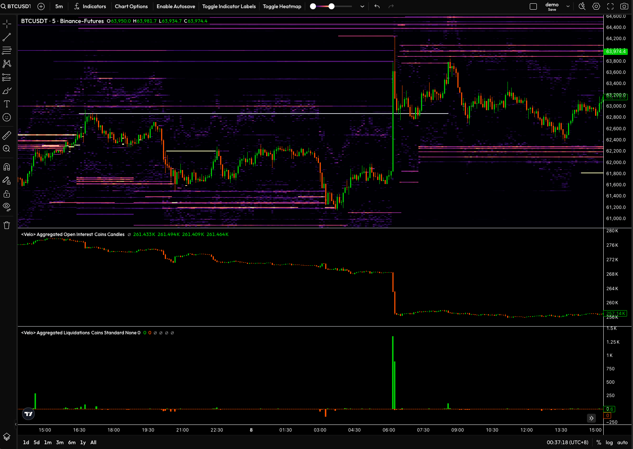Toggle log scale
This screenshot has height=449, width=633.
coord(609,442)
